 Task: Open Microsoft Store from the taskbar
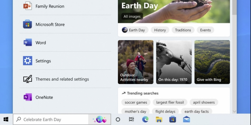coord(173,119)
